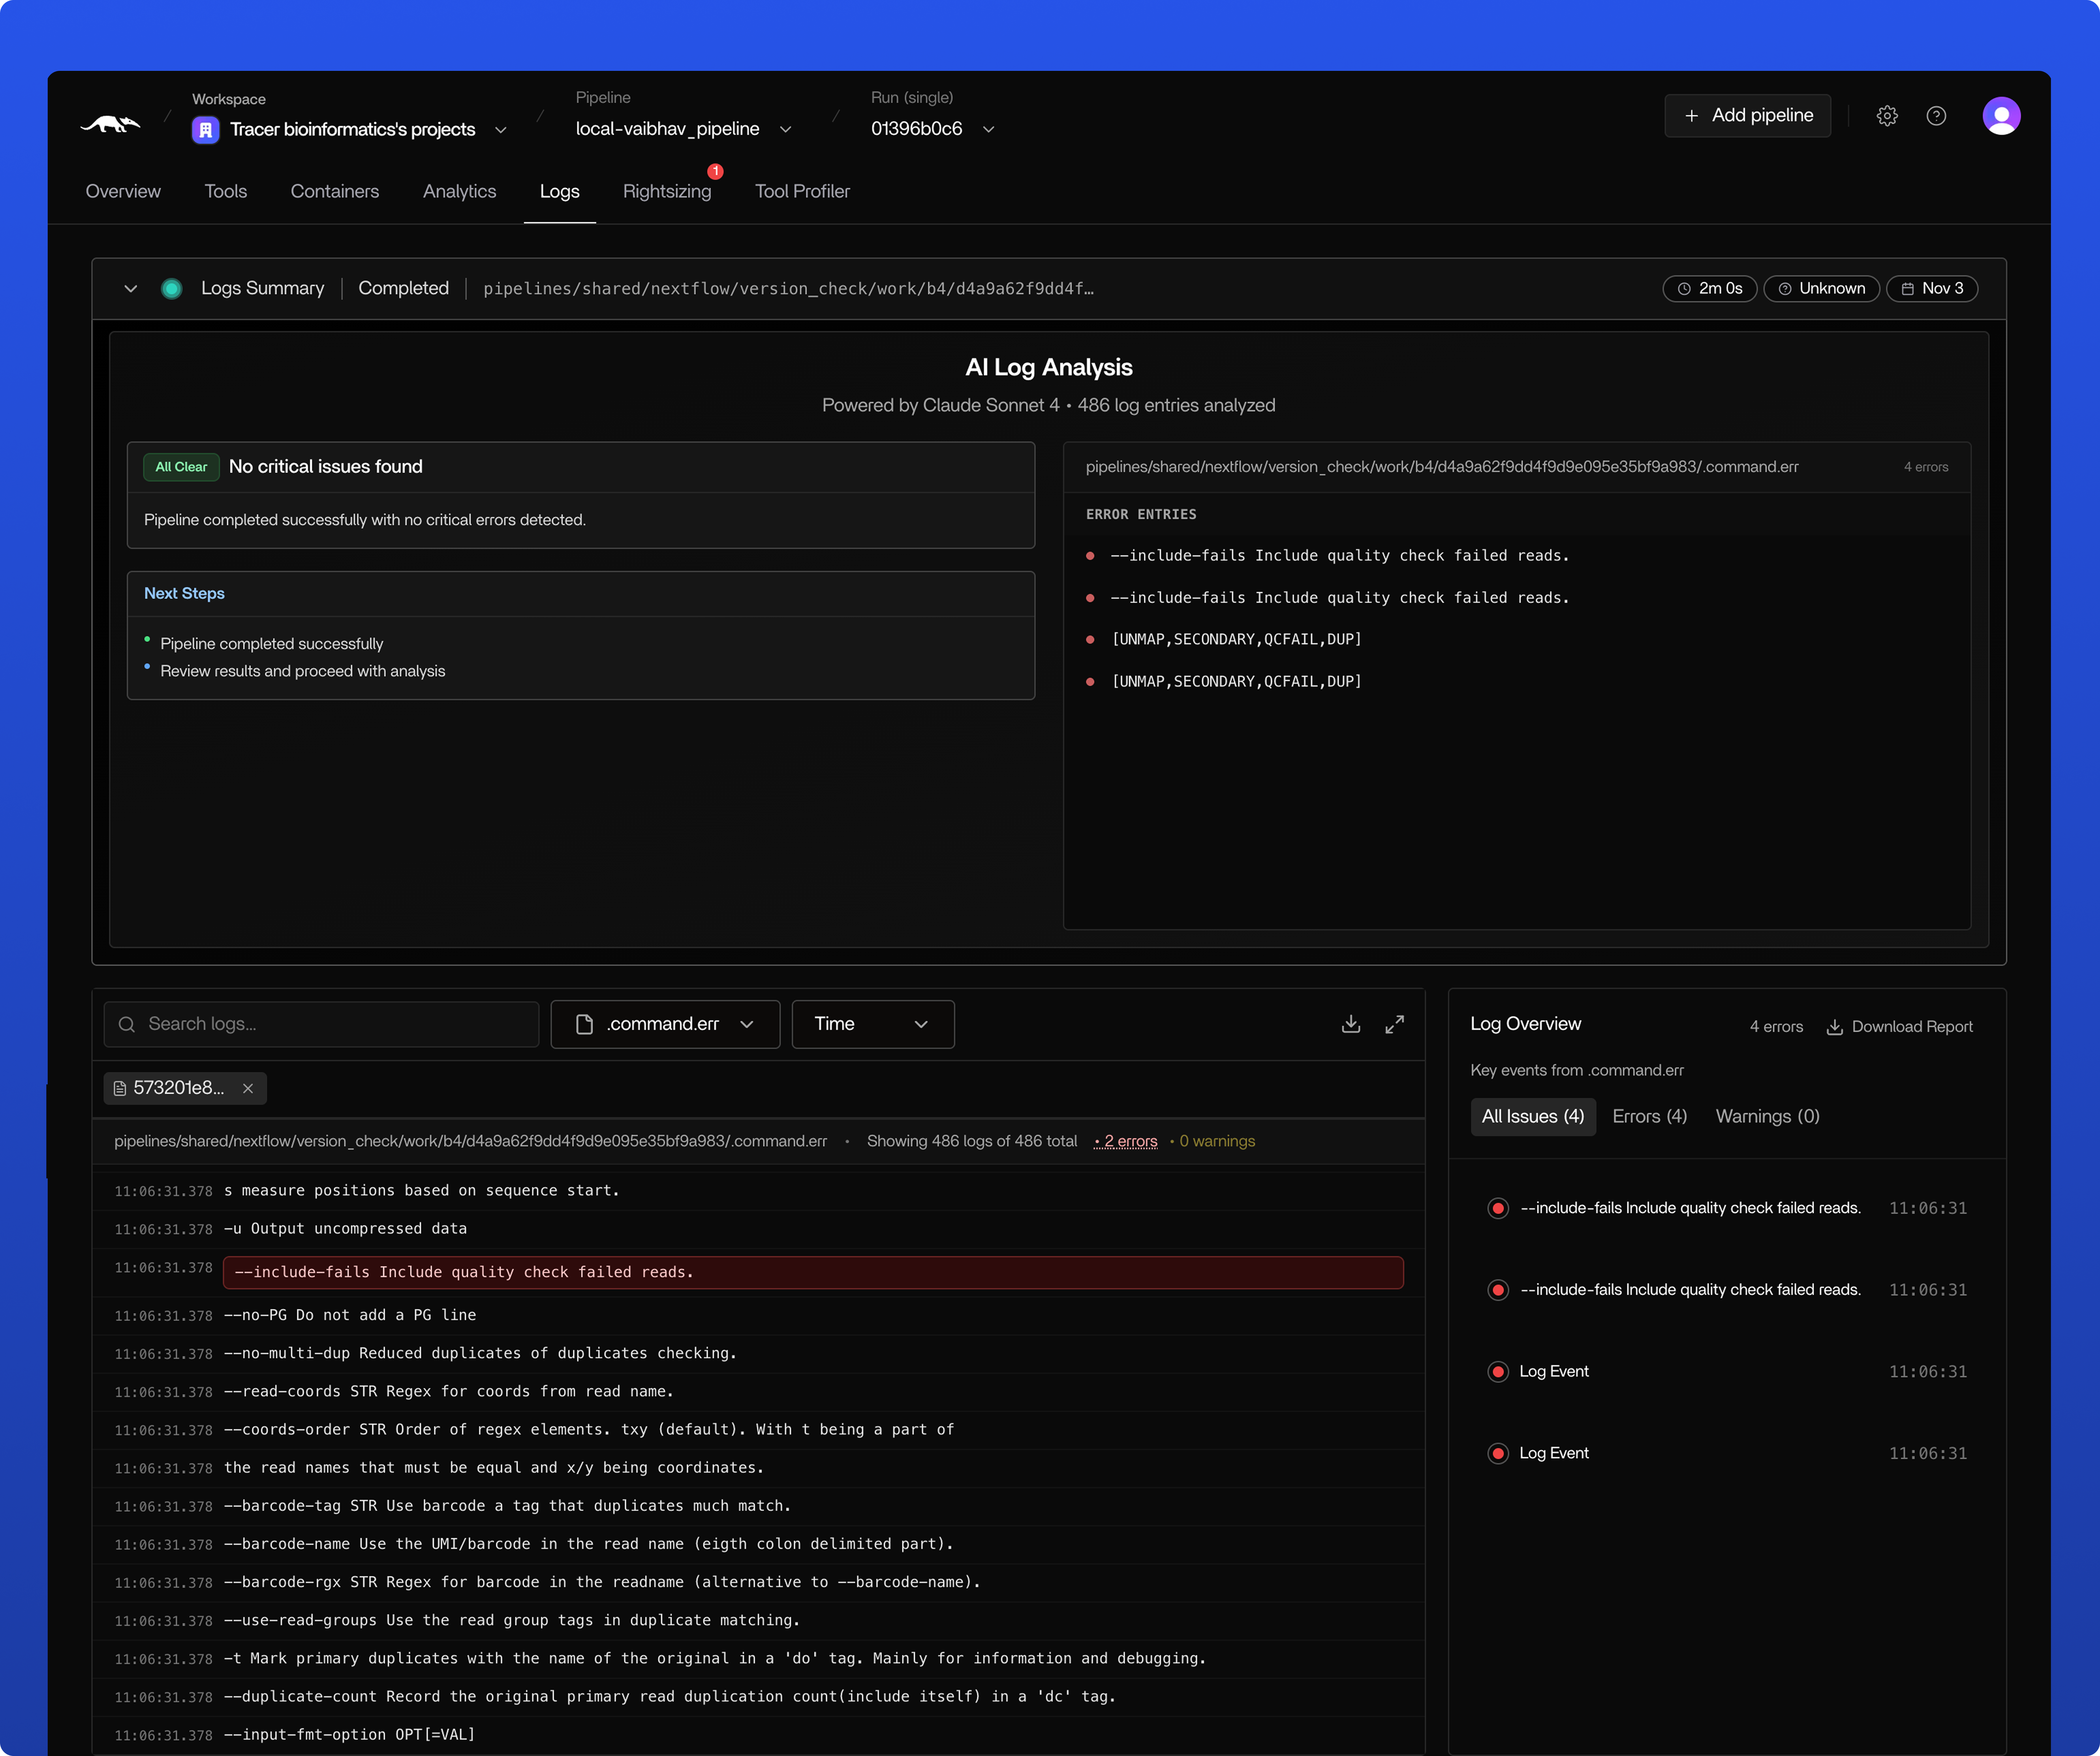Screen dimensions: 2100x1756
Task: Click the Tracer logo icon
Action: (x=110, y=124)
